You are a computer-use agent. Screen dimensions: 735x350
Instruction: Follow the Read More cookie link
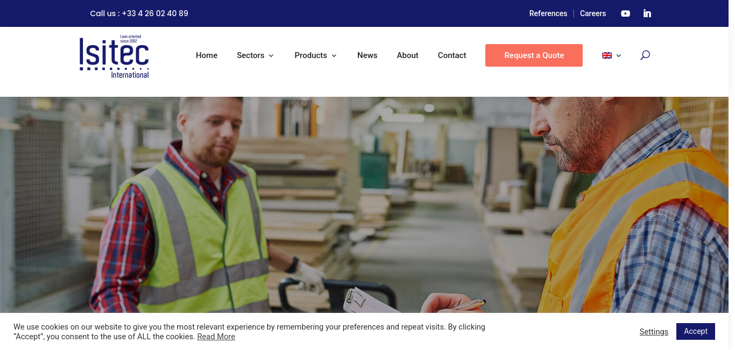click(x=216, y=337)
